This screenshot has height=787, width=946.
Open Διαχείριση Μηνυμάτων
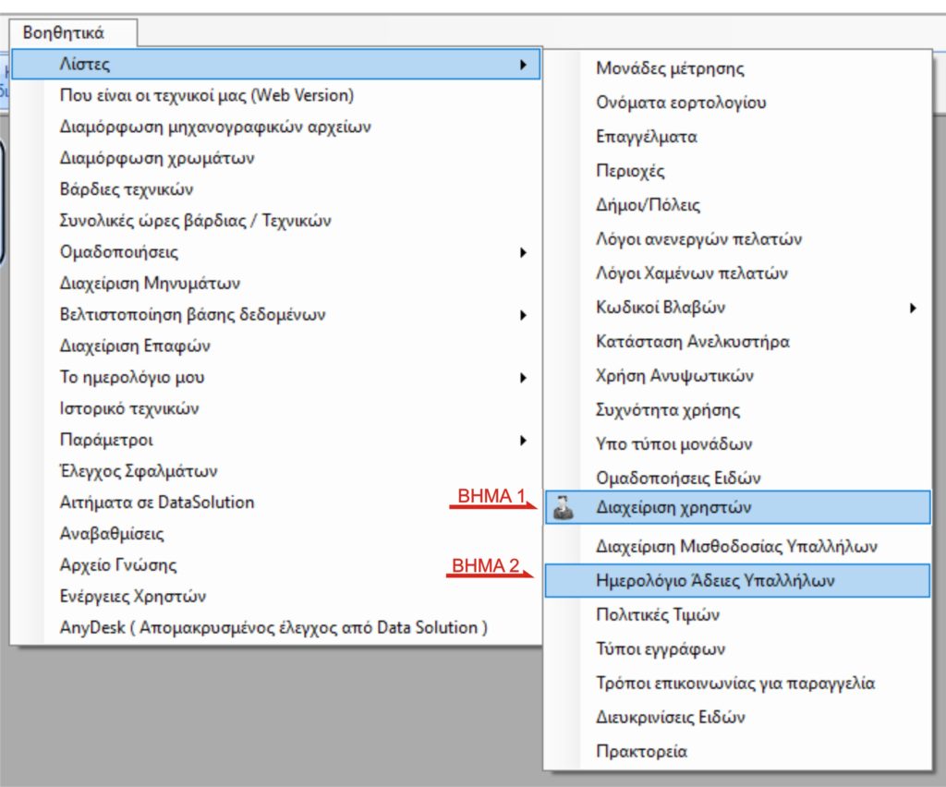[x=150, y=284]
